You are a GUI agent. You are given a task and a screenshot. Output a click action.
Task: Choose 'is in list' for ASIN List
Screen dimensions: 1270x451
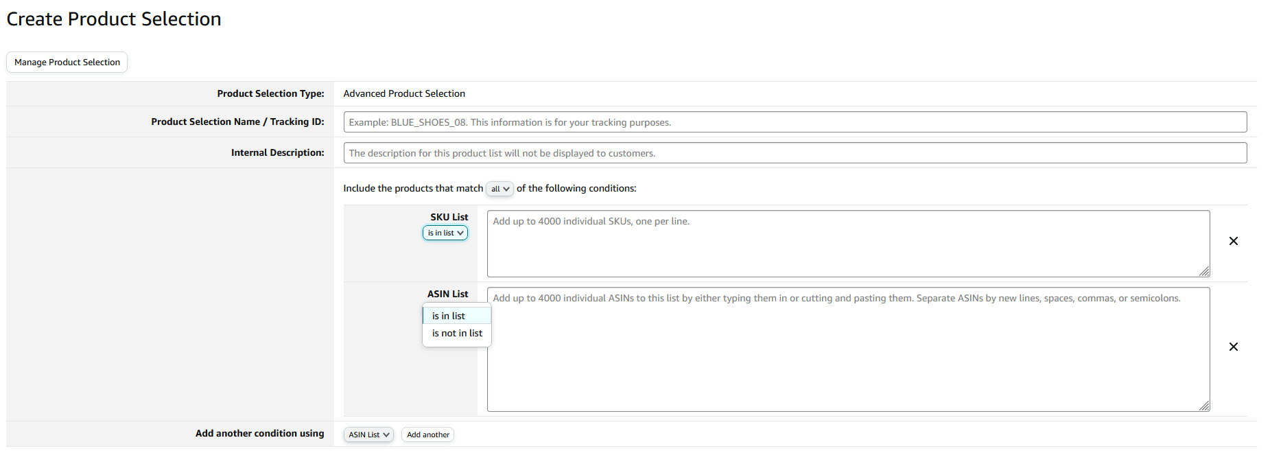click(449, 316)
